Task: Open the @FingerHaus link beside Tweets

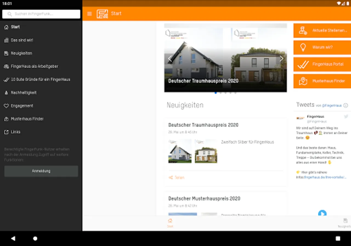Action: tap(332, 106)
